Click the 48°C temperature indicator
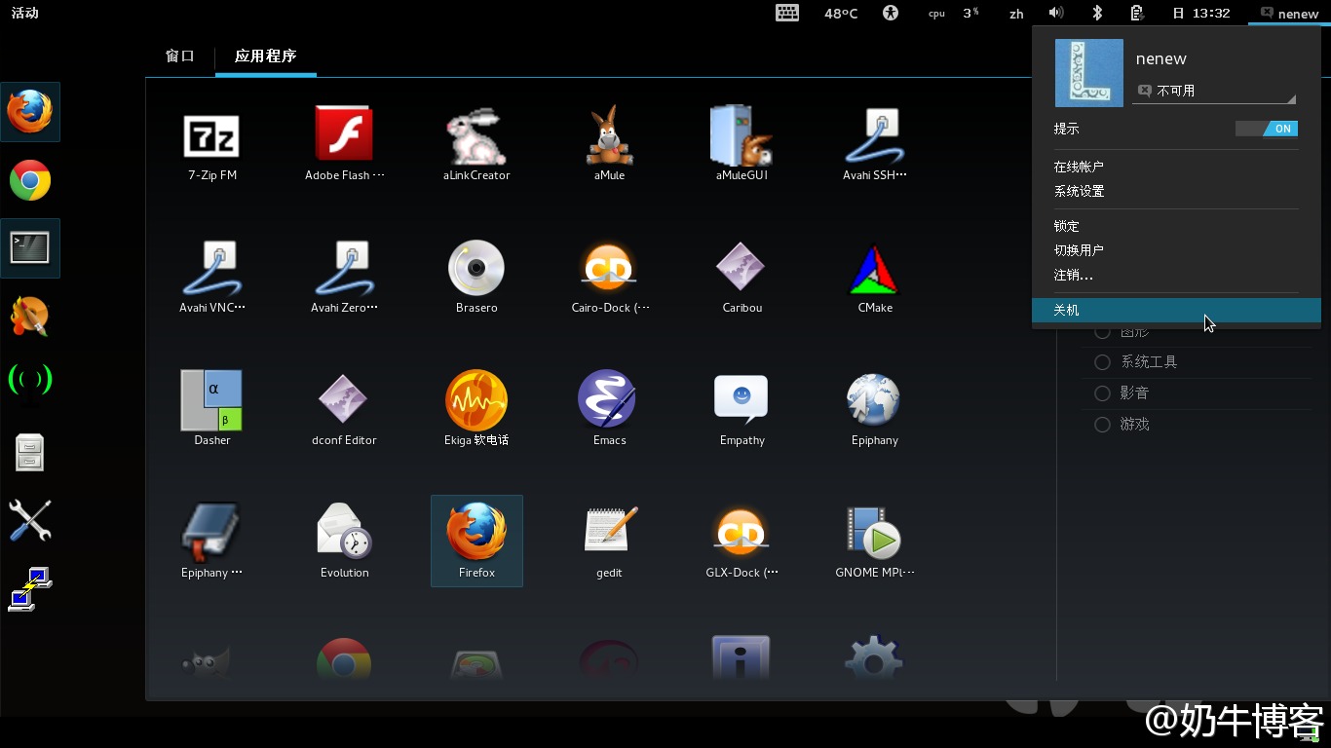1331x748 pixels. tap(841, 14)
